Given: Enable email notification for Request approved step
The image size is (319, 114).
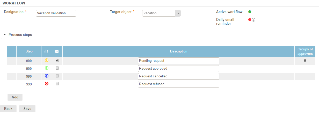Looking at the screenshot, I should (x=57, y=68).
